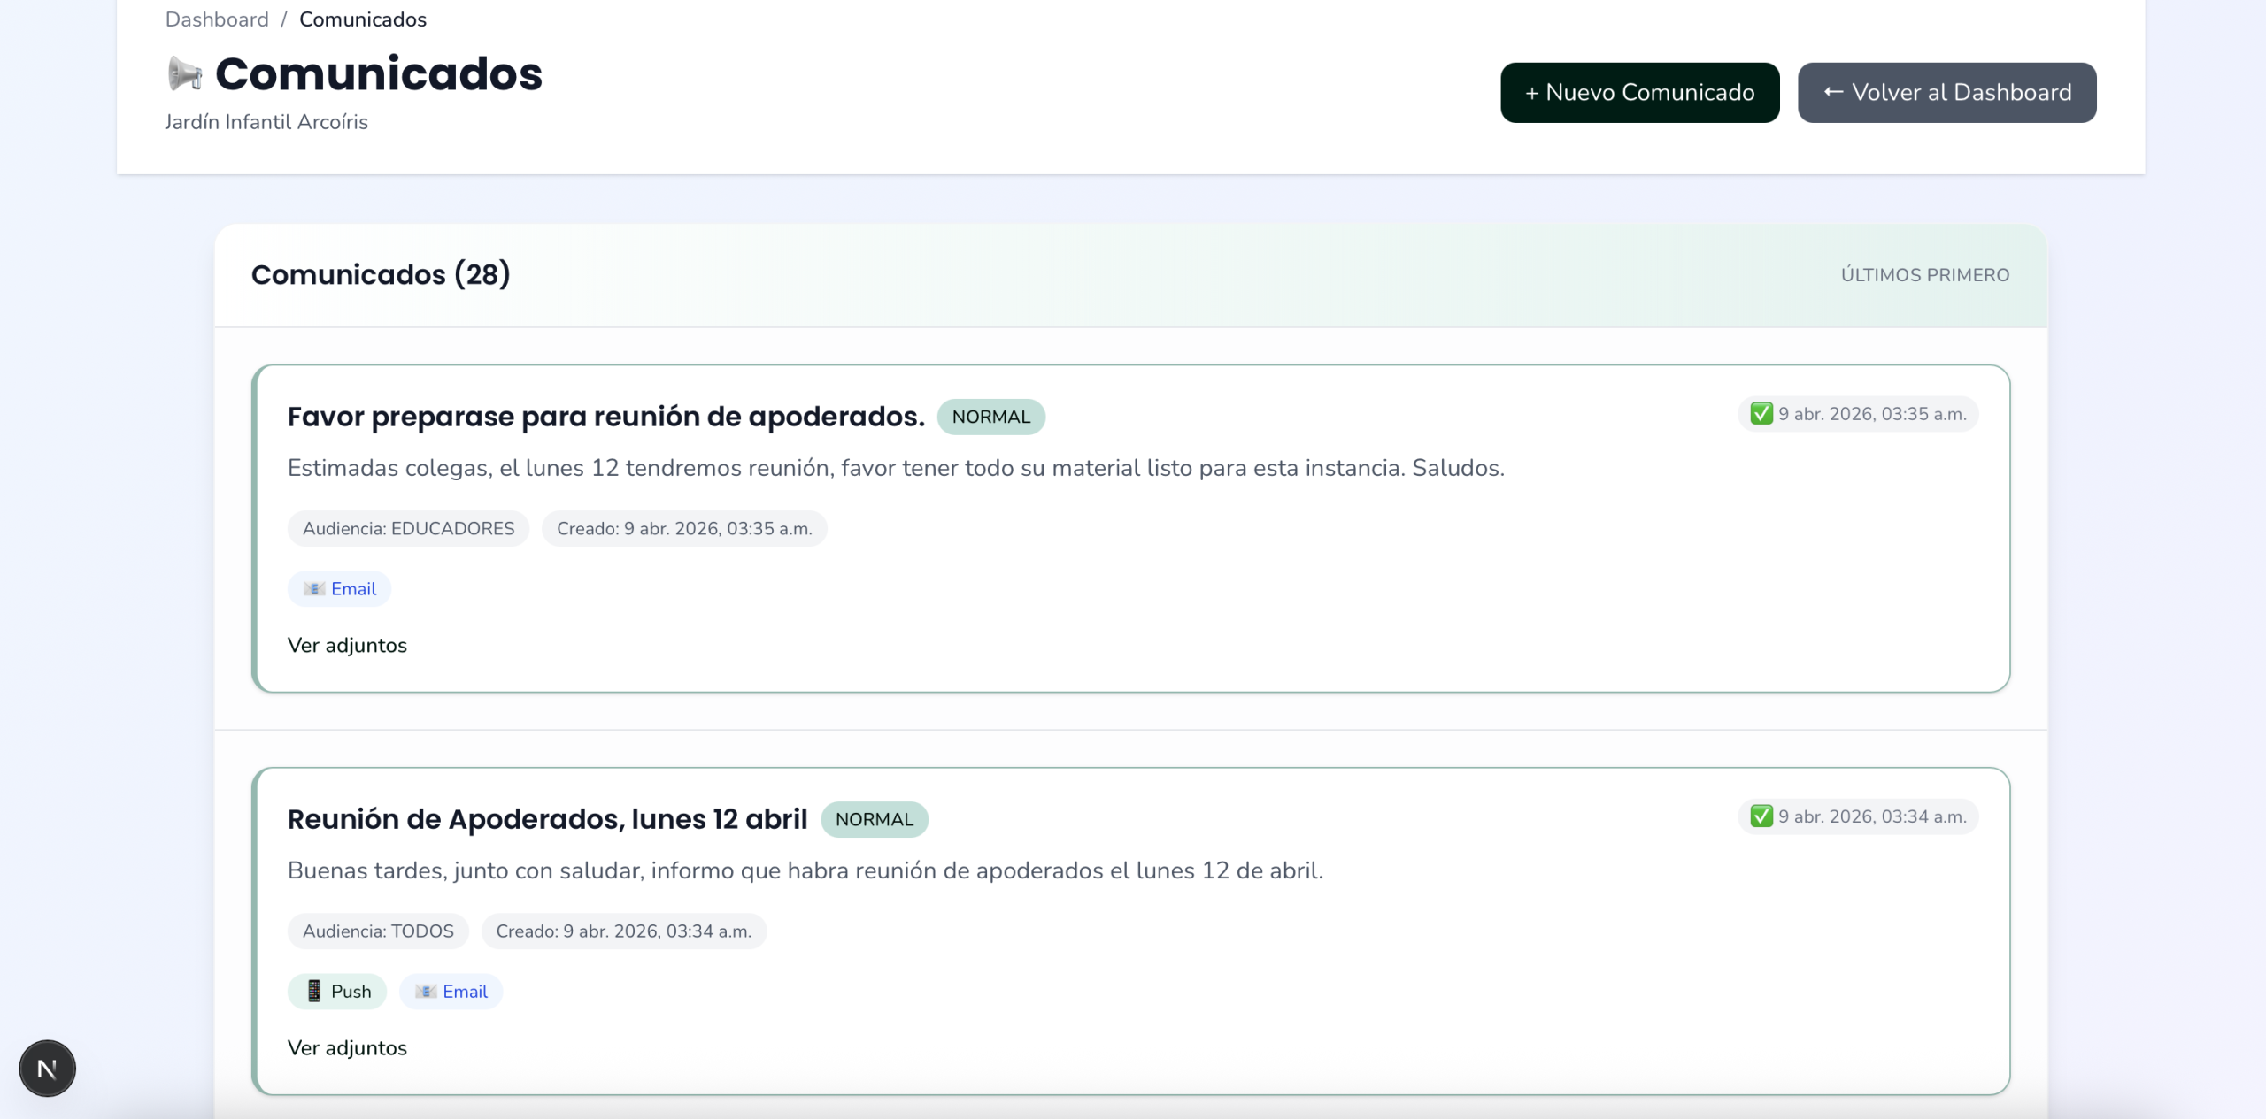This screenshot has width=2266, height=1119.
Task: Click the green check icon on the 03:35 timestamp
Action: click(x=1761, y=414)
